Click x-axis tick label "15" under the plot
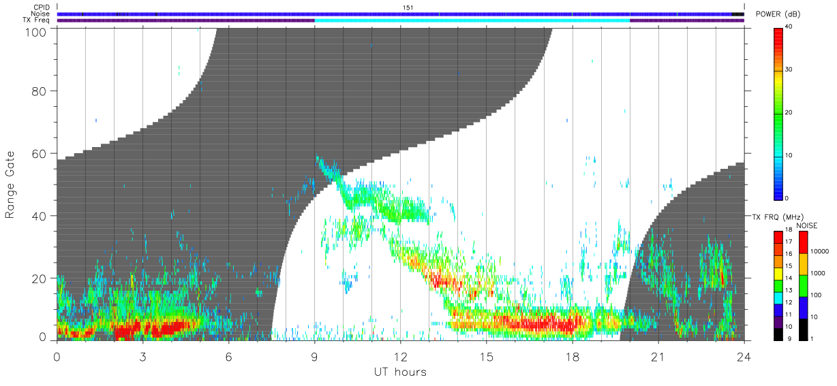This screenshot has height=386, width=837. coord(486,357)
